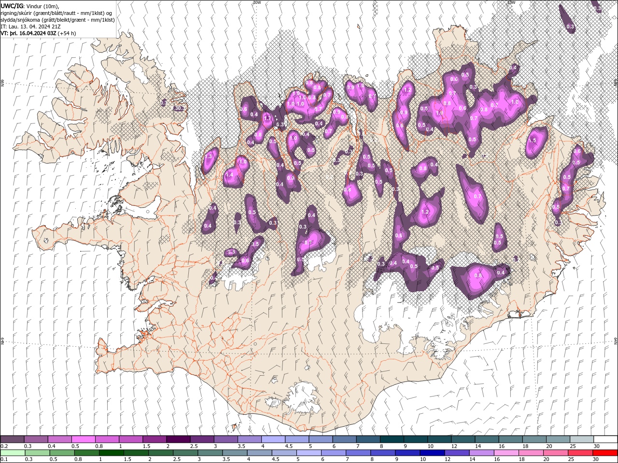Click the '0.1' tick label on rain legend
618x463 pixels.
coord(4,460)
